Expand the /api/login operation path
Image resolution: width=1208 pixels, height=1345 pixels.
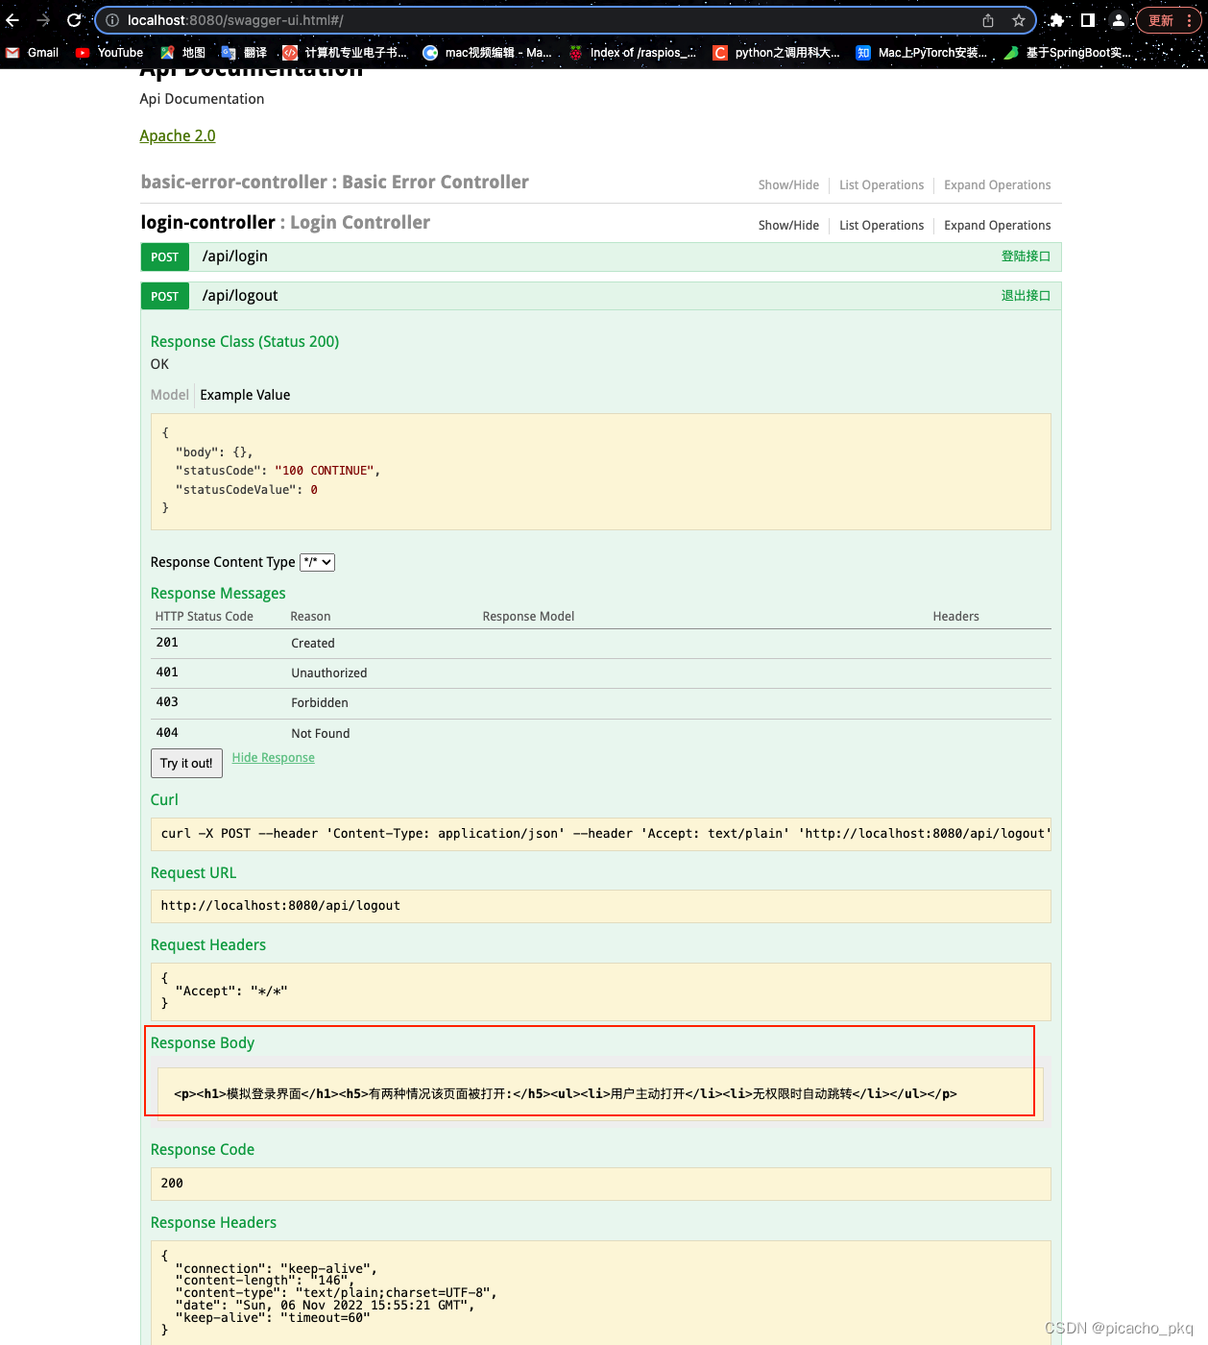235,257
